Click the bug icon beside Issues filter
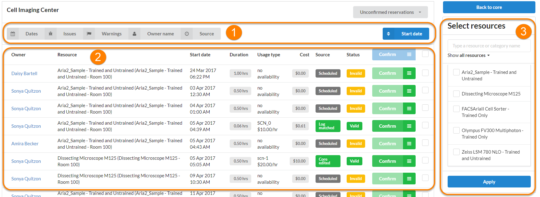Image resolution: width=540 pixels, height=197 pixels. click(50, 34)
